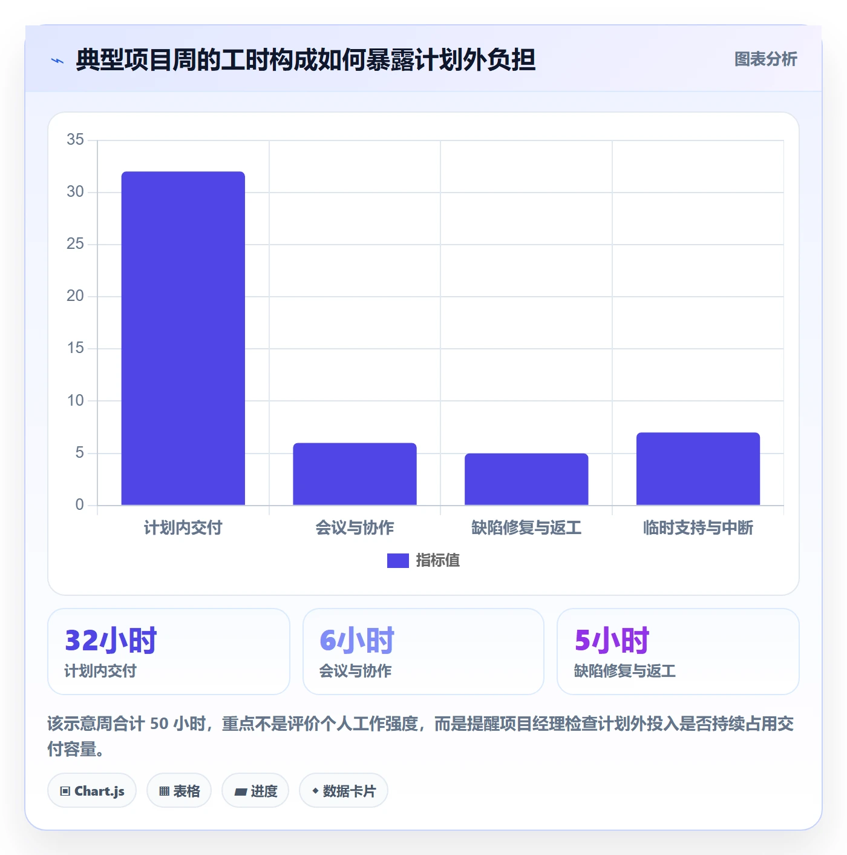Click the 计划内交付 x-axis label
Screen dimensions: 847x855
pyautogui.click(x=183, y=527)
